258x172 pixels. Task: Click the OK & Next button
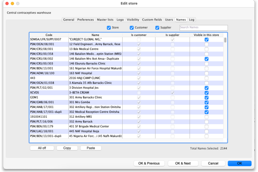click(x=183, y=163)
